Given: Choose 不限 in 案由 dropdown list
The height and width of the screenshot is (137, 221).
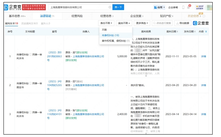Looking at the screenshot, I should (116, 30).
